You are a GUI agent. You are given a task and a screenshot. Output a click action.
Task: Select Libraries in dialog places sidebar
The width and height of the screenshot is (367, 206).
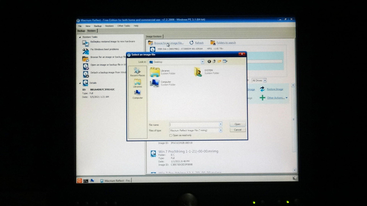coord(138,83)
